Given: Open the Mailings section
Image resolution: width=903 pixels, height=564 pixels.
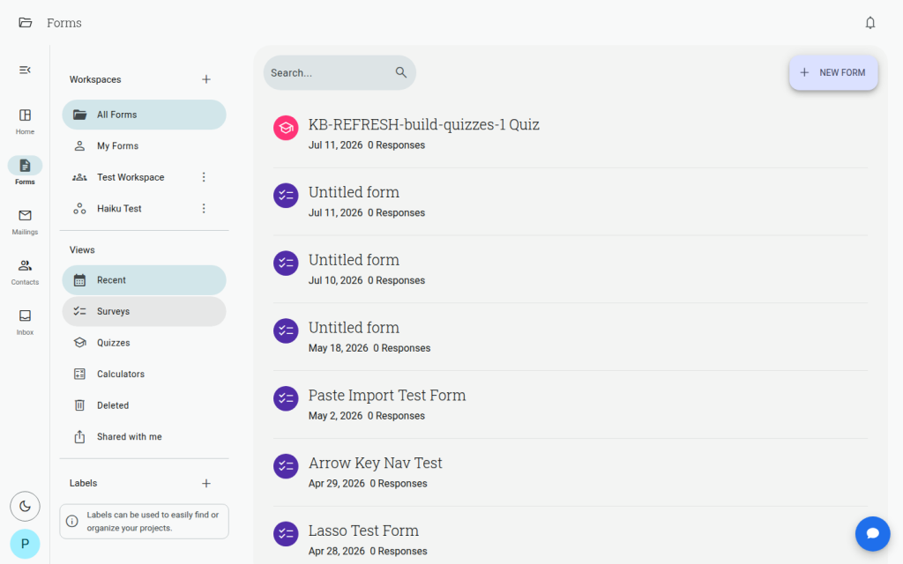Looking at the screenshot, I should [x=25, y=222].
